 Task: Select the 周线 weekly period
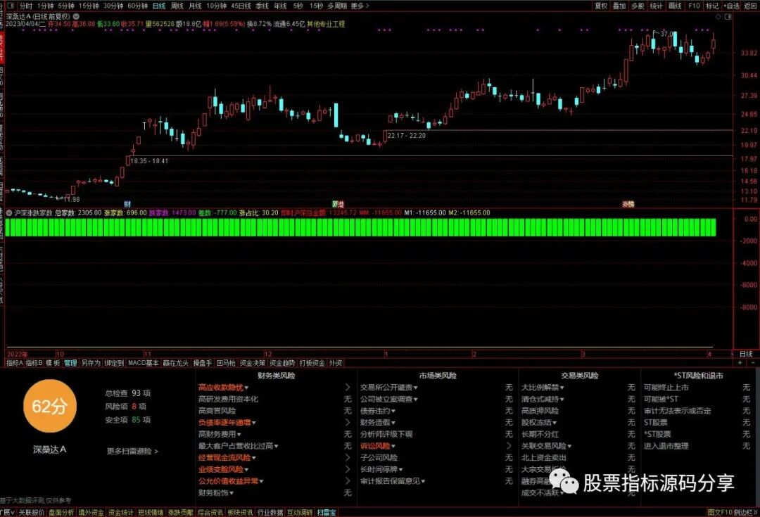(177, 6)
